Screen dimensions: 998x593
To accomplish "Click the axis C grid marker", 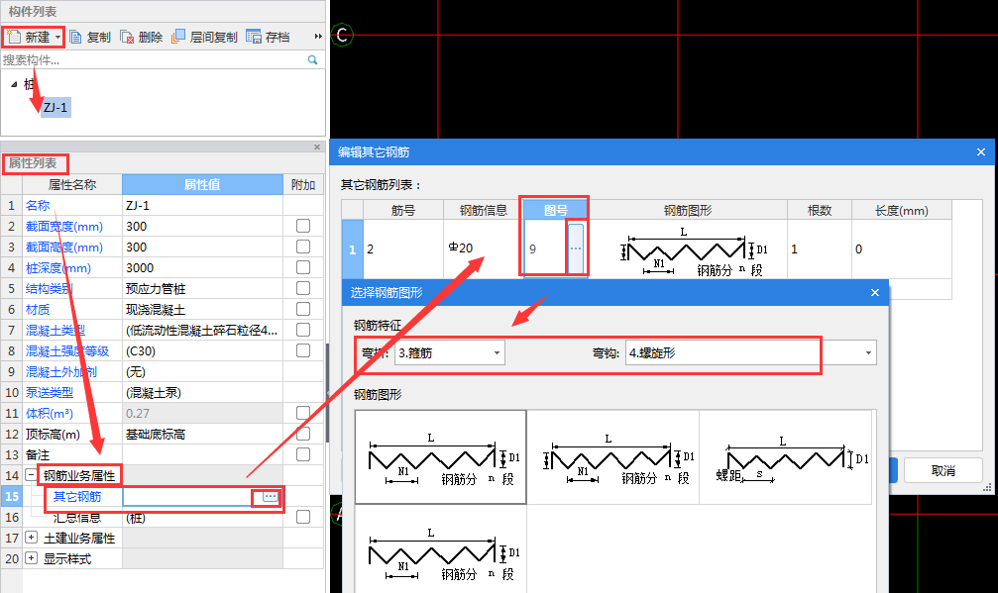I will pos(343,35).
